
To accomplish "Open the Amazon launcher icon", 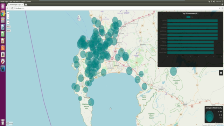I will (x=3, y=55).
